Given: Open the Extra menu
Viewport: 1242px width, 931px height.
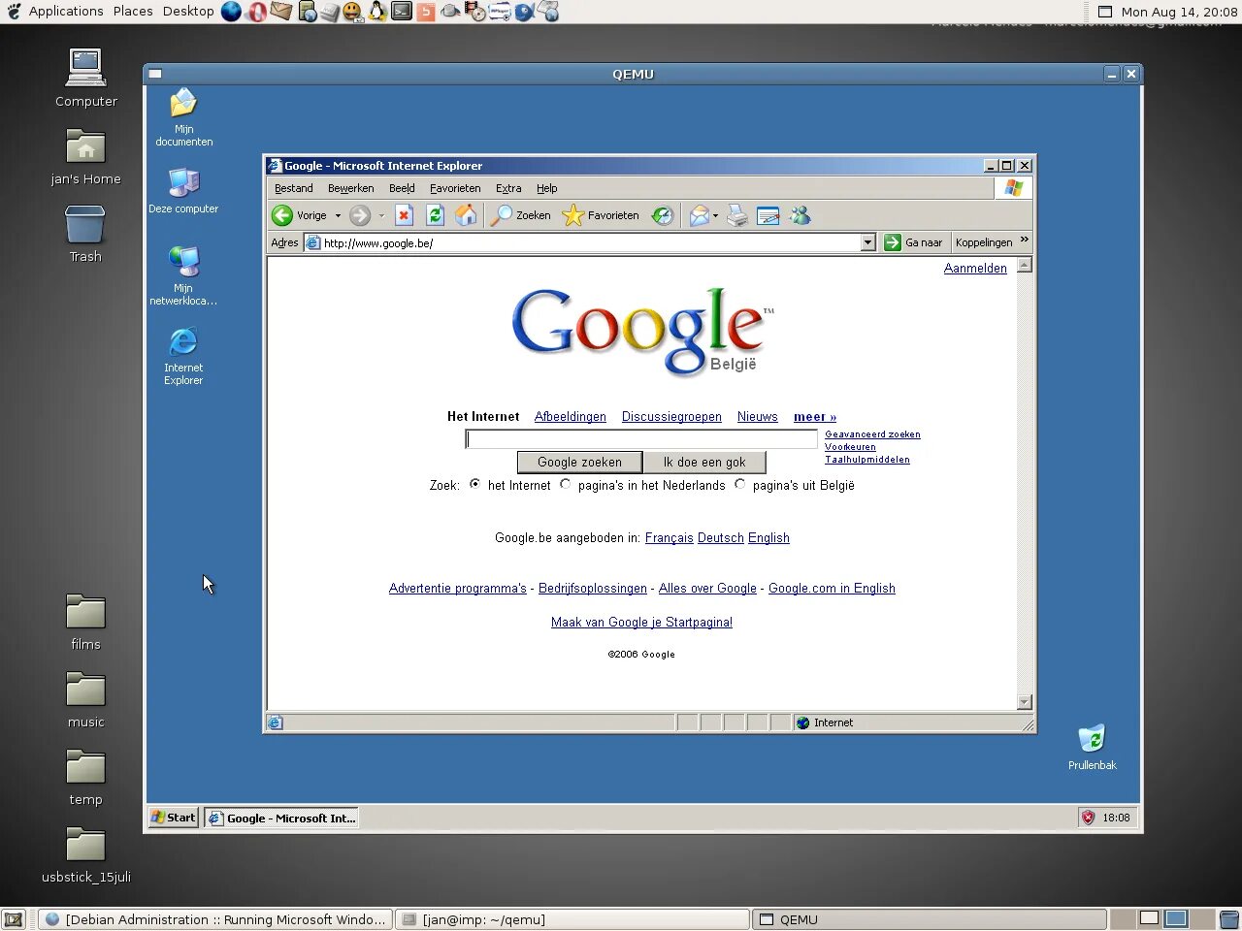Looking at the screenshot, I should [x=508, y=188].
